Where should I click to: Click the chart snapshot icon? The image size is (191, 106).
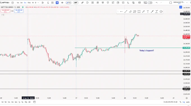(x=118, y=3)
